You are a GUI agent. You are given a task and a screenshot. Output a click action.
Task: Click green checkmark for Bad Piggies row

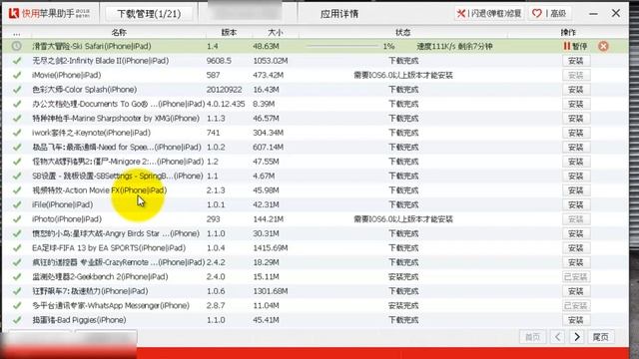pyautogui.click(x=17, y=320)
